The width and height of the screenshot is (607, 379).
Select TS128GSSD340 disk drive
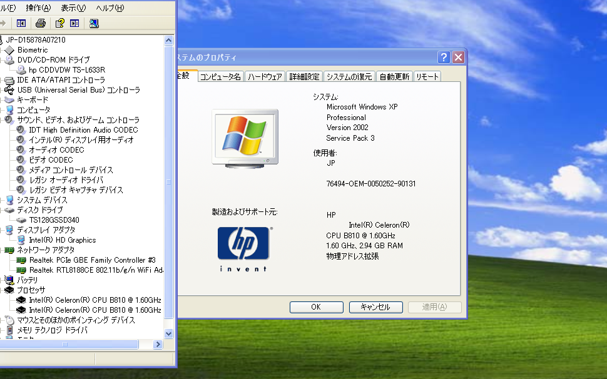pos(54,220)
